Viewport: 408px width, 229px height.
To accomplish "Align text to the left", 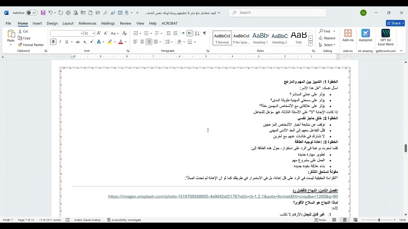I will 135,42.
